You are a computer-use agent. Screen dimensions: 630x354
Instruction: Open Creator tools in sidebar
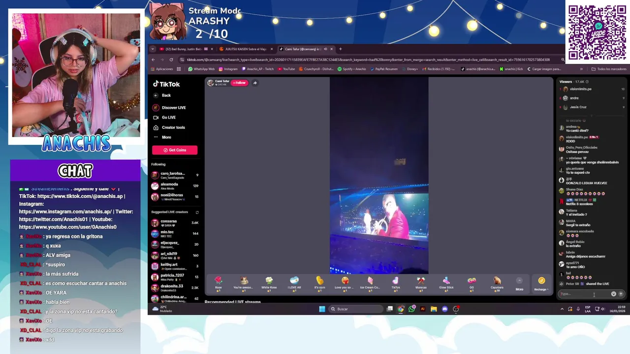tap(169, 127)
